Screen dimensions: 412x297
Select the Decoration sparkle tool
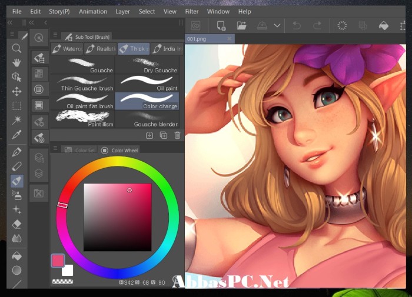tap(16, 210)
